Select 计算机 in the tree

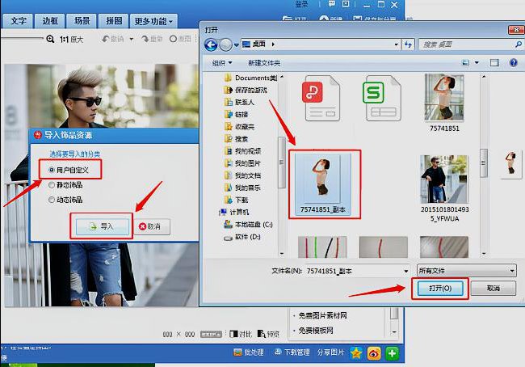coord(234,212)
